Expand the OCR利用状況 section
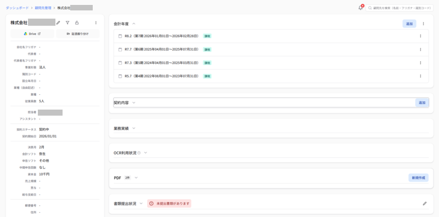Image resolution: width=439 pixels, height=217 pixels. [x=145, y=153]
